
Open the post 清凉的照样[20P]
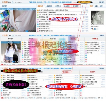(x=44, y=27)
